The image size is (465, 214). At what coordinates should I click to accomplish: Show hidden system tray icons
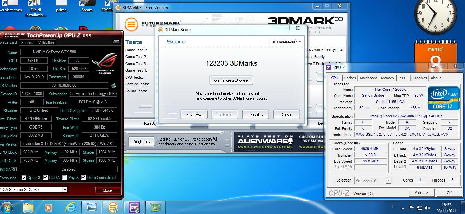point(403,208)
